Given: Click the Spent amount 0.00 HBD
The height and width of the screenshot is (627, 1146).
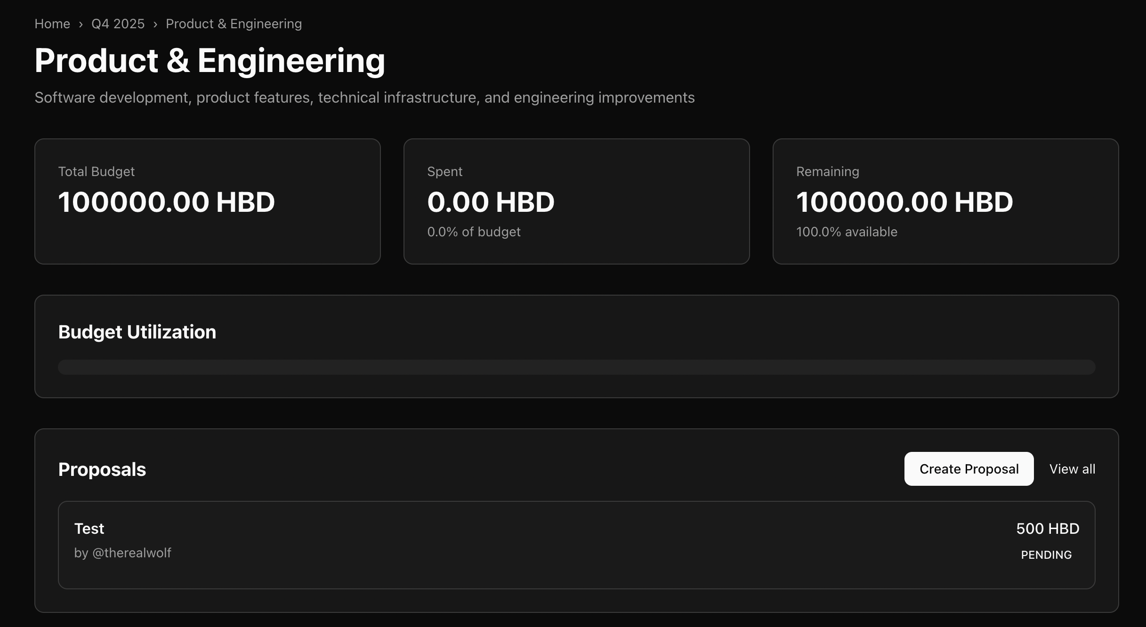Looking at the screenshot, I should click(x=491, y=202).
